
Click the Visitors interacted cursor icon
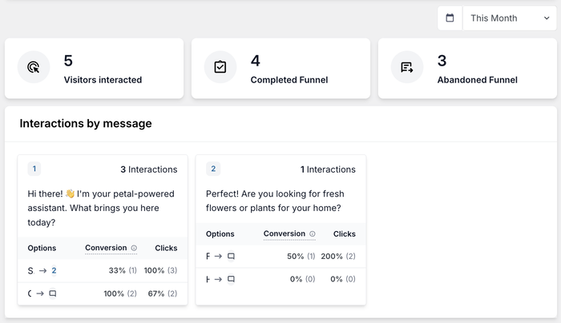click(34, 68)
